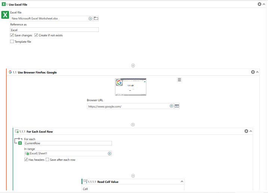Open settings gear of Use Excel File activity
Viewport: 268px width, 193px height.
pos(259,4)
